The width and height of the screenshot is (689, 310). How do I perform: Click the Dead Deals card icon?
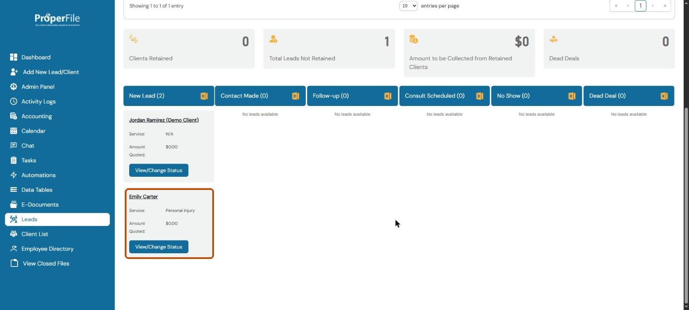point(554,40)
